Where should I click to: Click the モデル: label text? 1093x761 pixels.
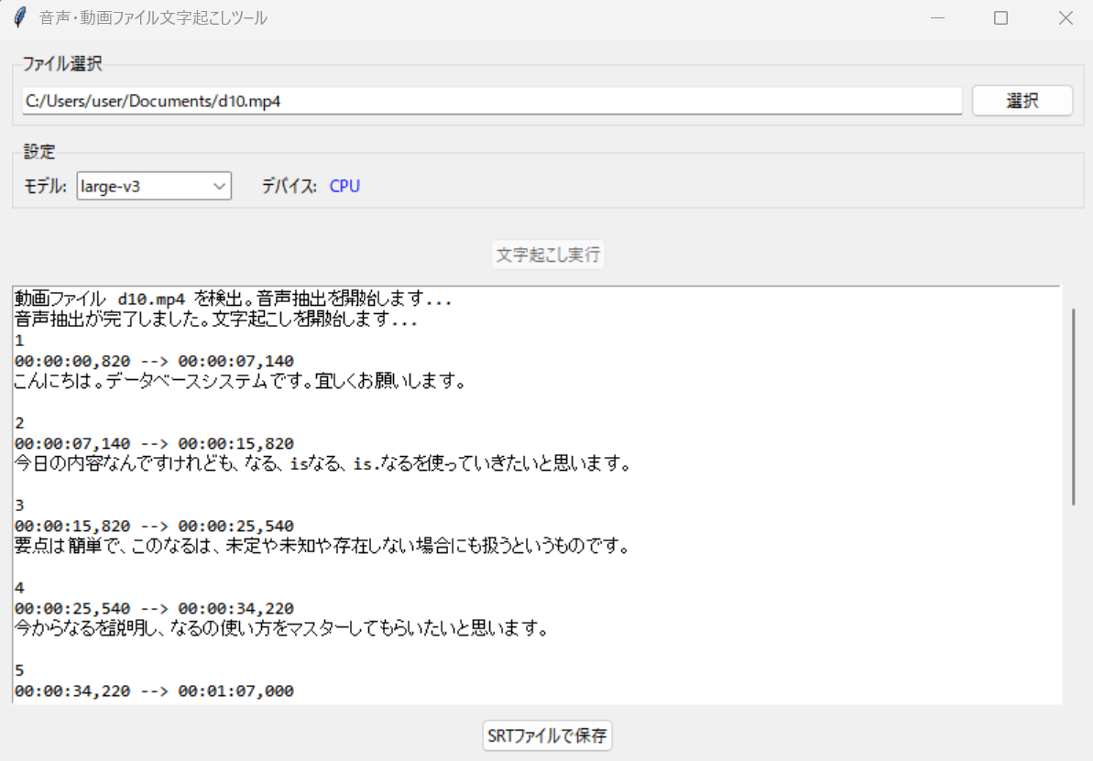click(x=45, y=186)
